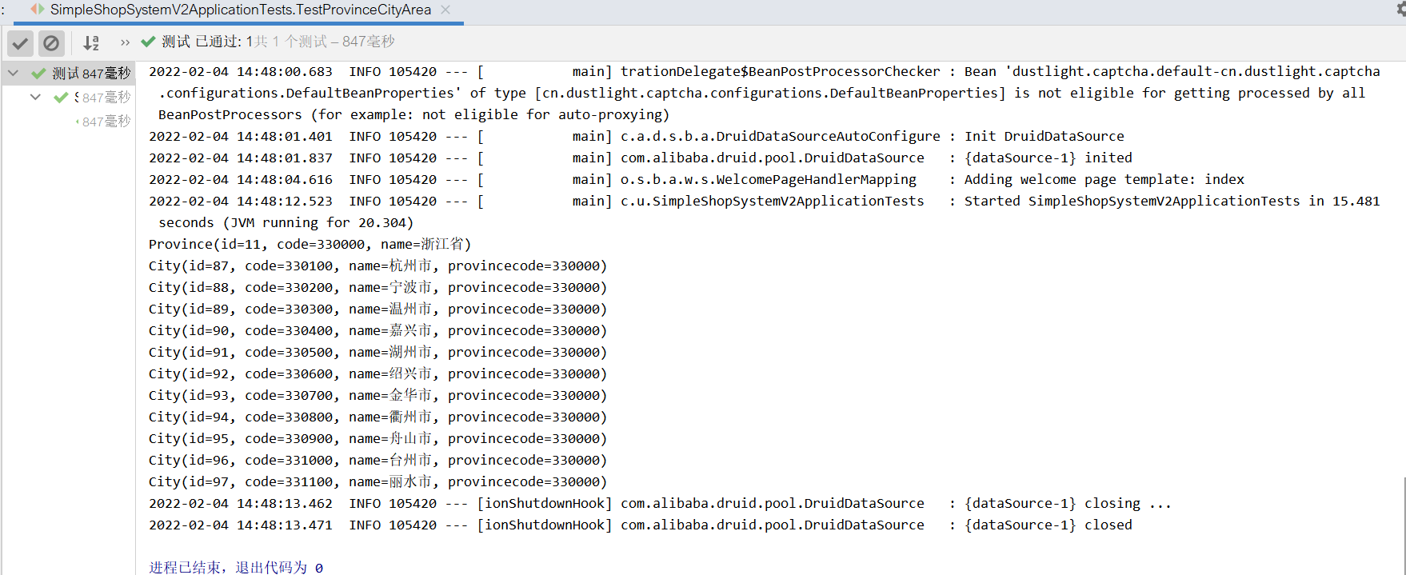The height and width of the screenshot is (575, 1406).
Task: Click the City id=87 杭州市 output line
Action: [378, 266]
